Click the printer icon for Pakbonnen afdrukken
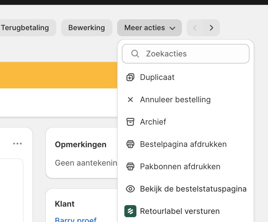 [130, 166]
